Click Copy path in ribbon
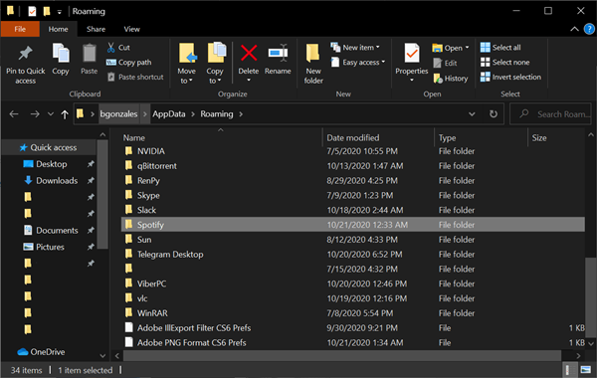This screenshot has height=378, width=597. [x=129, y=62]
